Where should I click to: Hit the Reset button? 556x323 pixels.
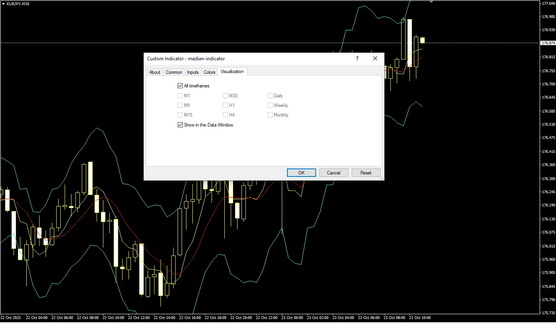[x=366, y=173]
